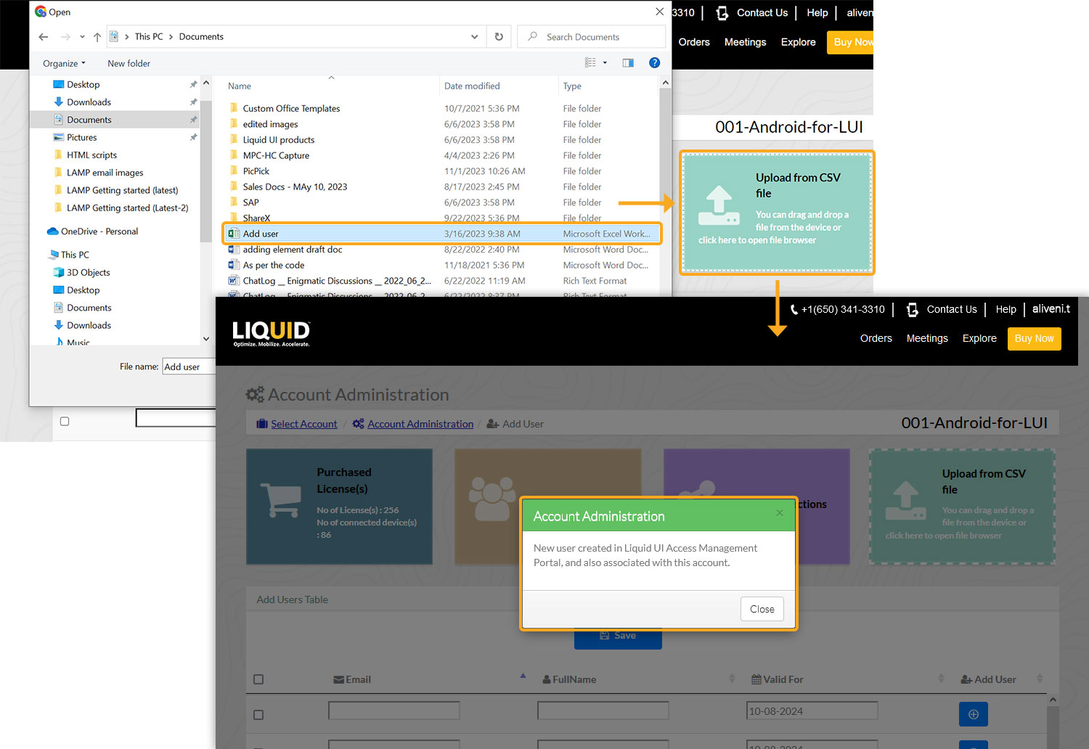Click first row Email input field
The width and height of the screenshot is (1089, 749).
(394, 711)
